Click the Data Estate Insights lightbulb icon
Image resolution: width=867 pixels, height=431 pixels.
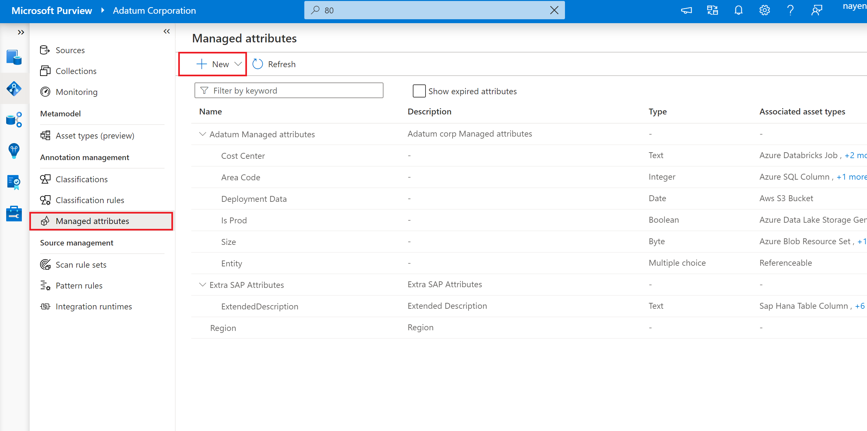coord(14,151)
